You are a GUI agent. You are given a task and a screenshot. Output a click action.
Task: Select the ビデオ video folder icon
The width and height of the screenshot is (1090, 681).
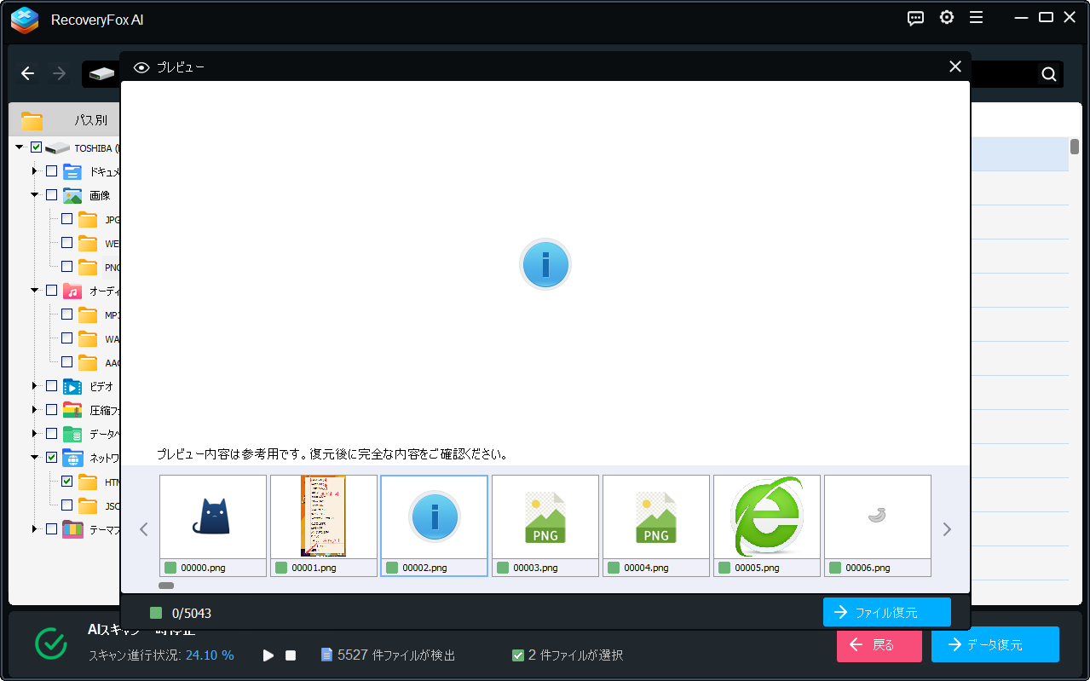point(71,385)
